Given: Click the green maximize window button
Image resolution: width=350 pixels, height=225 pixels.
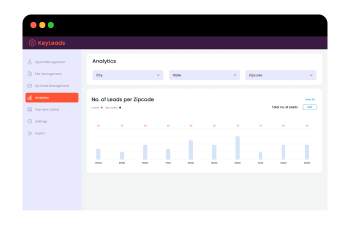Looking at the screenshot, I should (51, 25).
